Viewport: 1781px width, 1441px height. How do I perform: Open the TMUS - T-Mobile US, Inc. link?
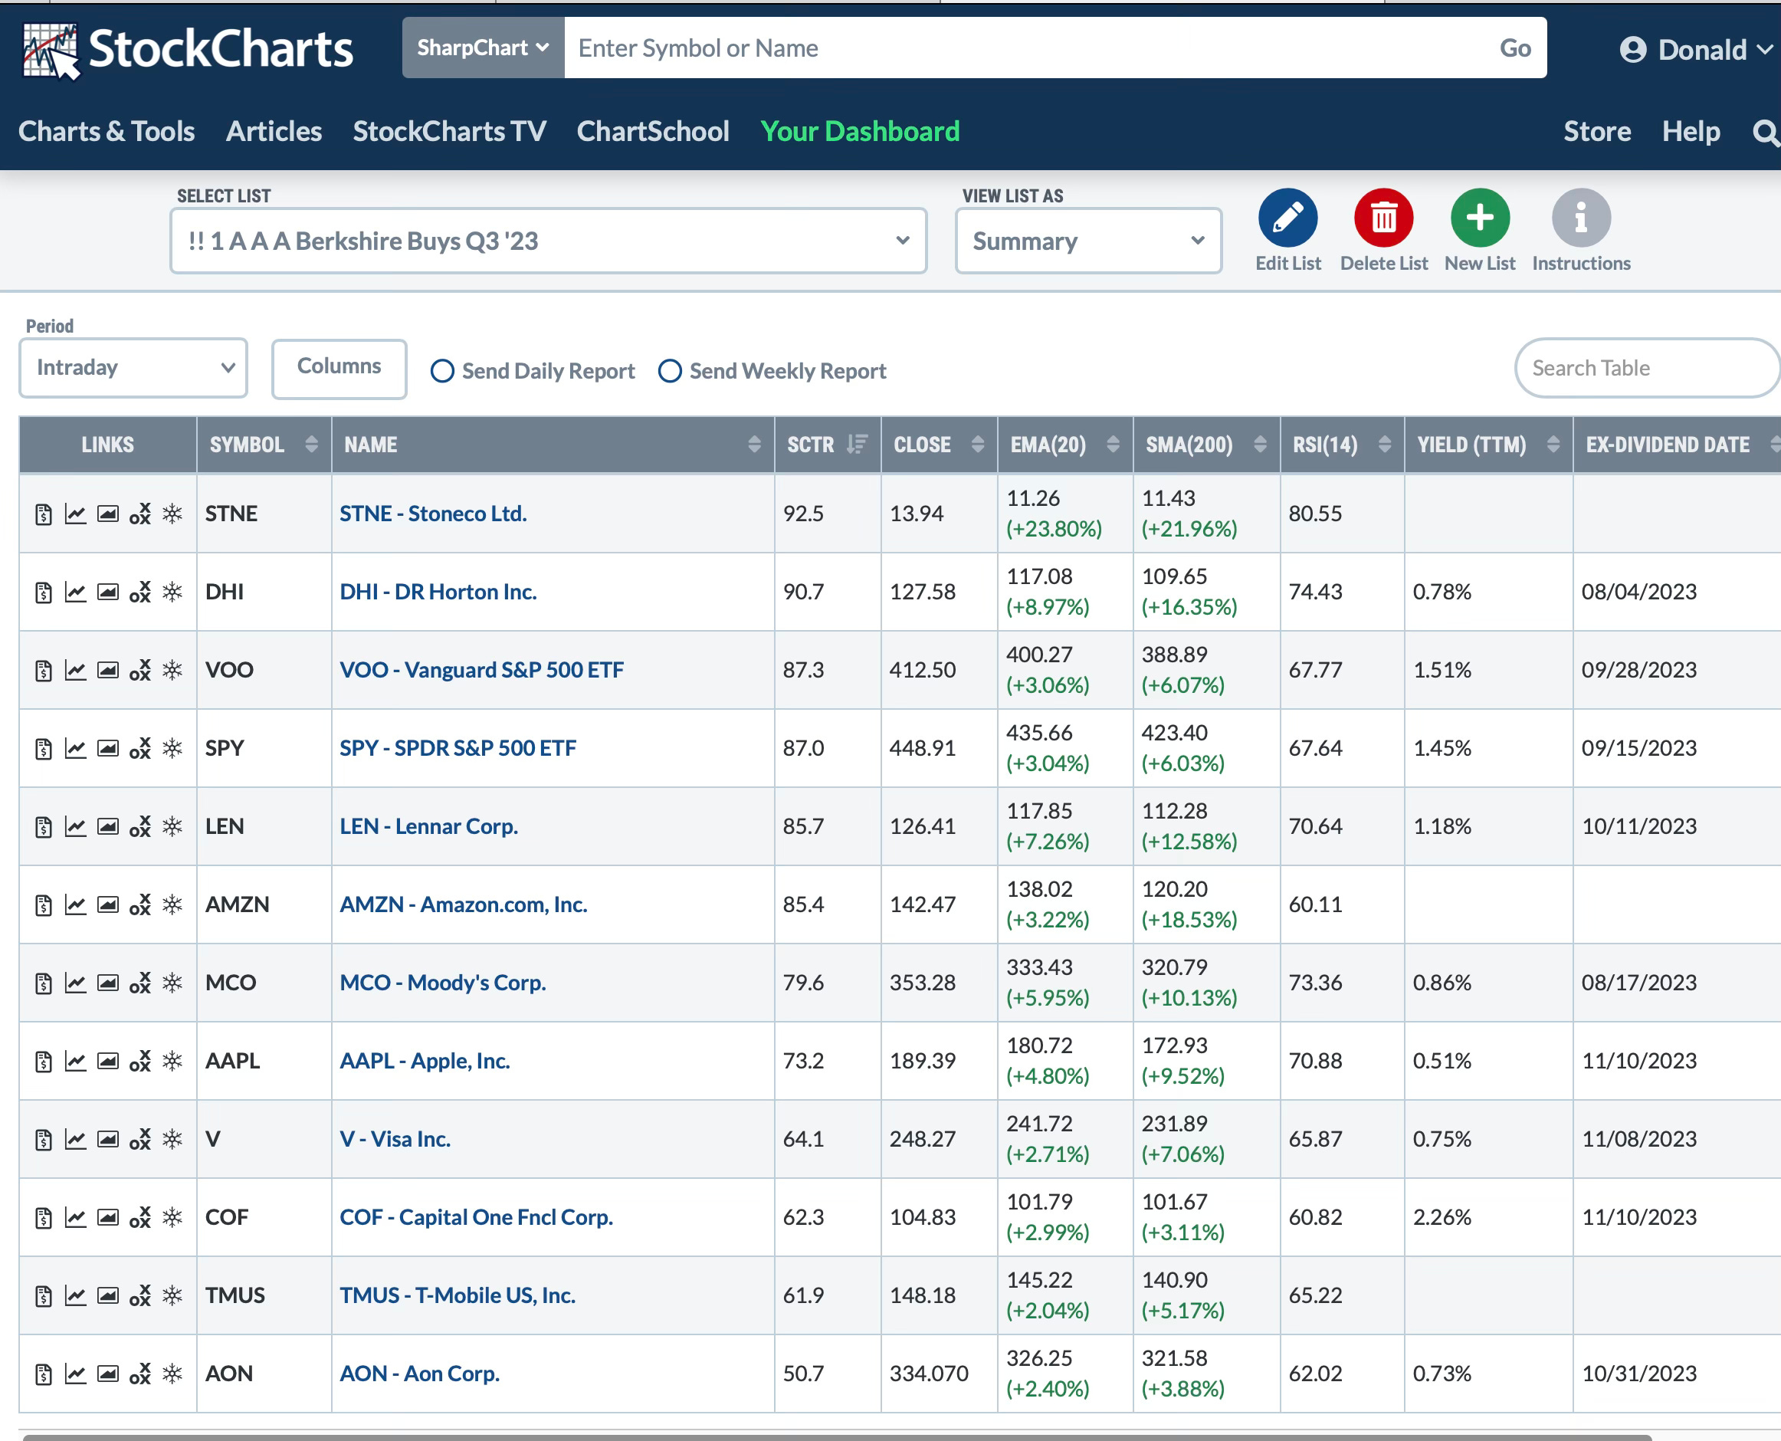[458, 1295]
